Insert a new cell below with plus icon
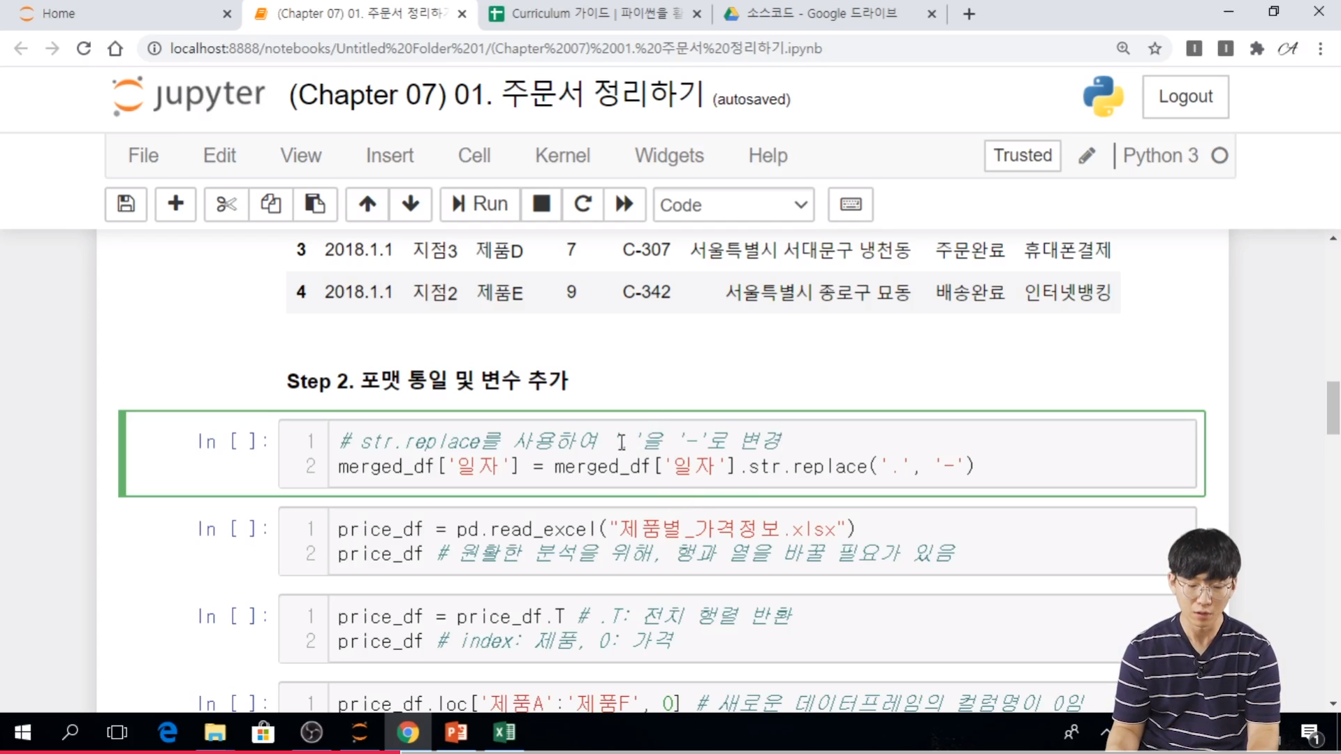 [x=175, y=204]
